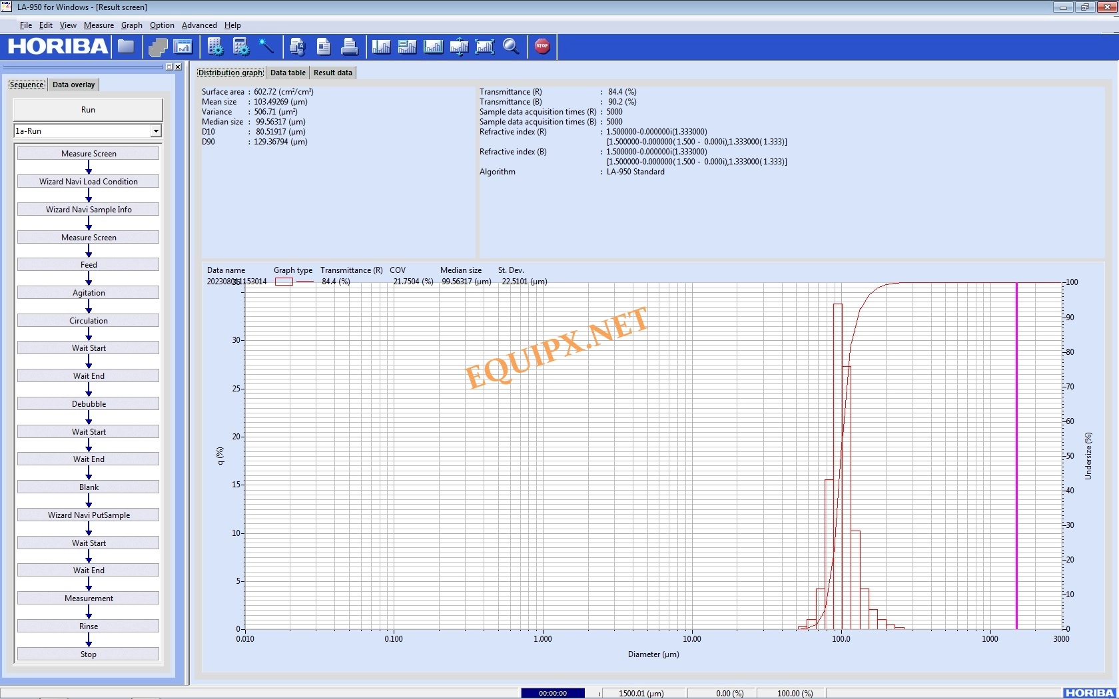Open the Graph menu
The height and width of the screenshot is (699, 1119).
[x=132, y=25]
